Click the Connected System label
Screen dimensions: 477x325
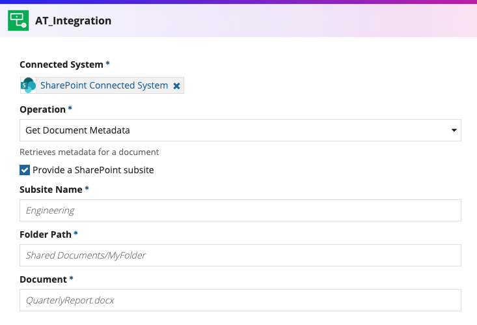61,64
